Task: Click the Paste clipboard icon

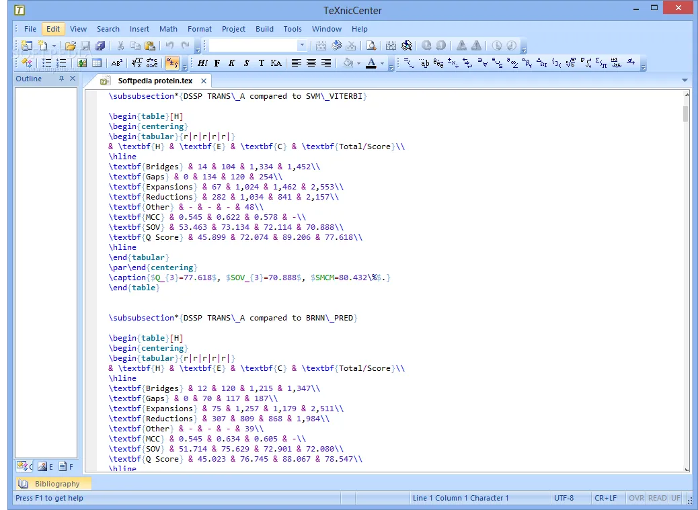Action: pyautogui.click(x=150, y=46)
